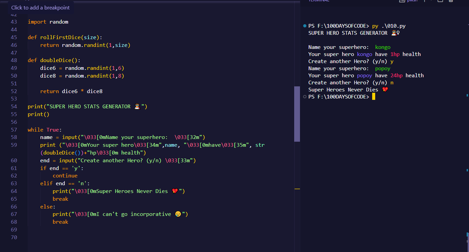
Task: Click line number 52 in the gutter
Action: (x=14, y=91)
